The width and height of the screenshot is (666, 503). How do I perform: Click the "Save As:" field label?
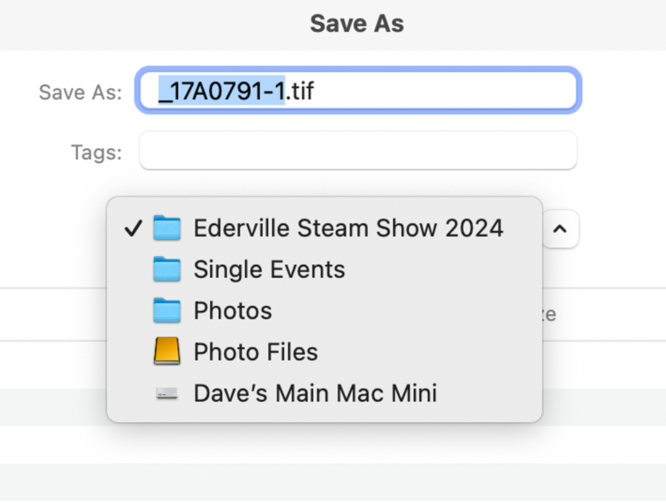80,92
